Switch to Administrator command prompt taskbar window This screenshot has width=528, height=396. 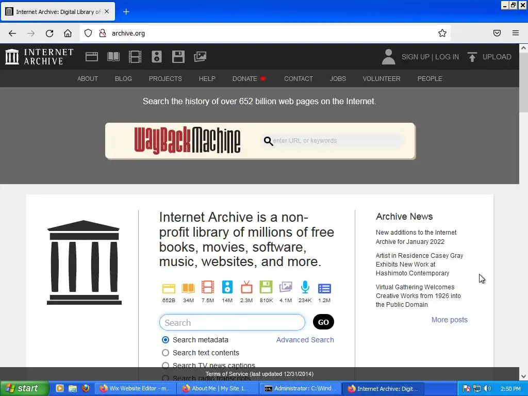pos(301,388)
